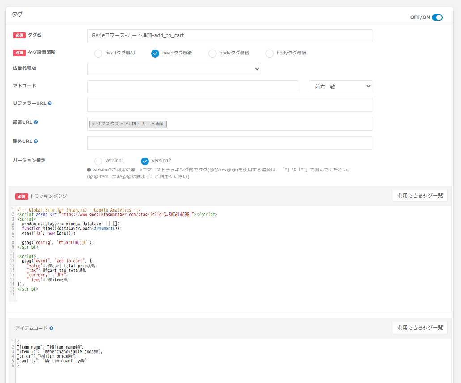
Task: Open the 広告代理店 dropdown
Action: 174,69
